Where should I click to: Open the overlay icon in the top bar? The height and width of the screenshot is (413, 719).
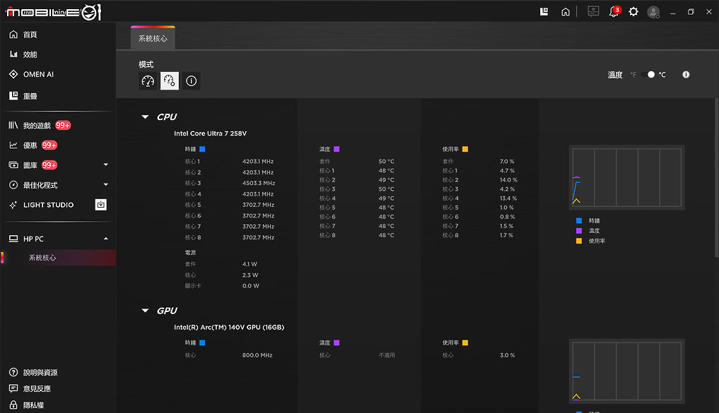click(544, 12)
